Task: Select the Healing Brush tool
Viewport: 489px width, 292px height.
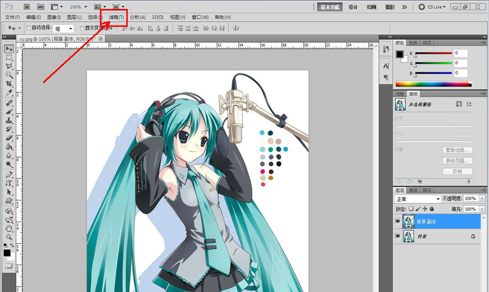Action: [x=9, y=102]
